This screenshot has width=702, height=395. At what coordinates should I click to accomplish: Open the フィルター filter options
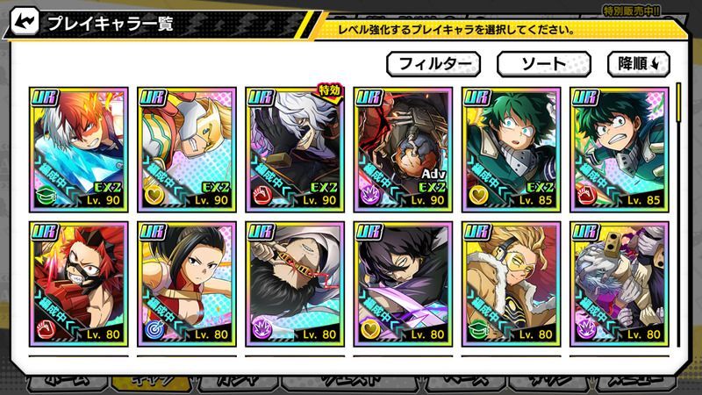pos(433,64)
